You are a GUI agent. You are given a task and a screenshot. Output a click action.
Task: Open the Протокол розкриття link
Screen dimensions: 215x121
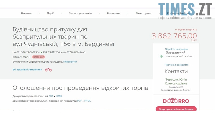tap(176, 65)
